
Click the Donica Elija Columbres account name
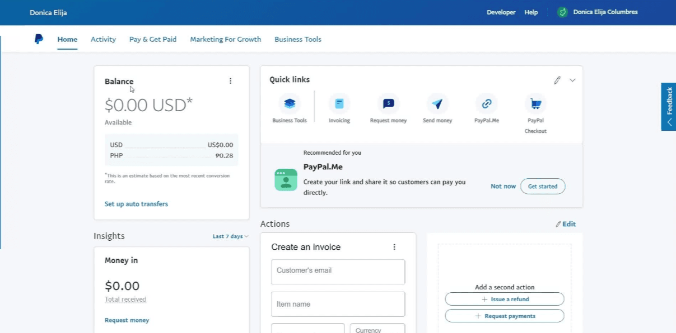click(x=605, y=12)
